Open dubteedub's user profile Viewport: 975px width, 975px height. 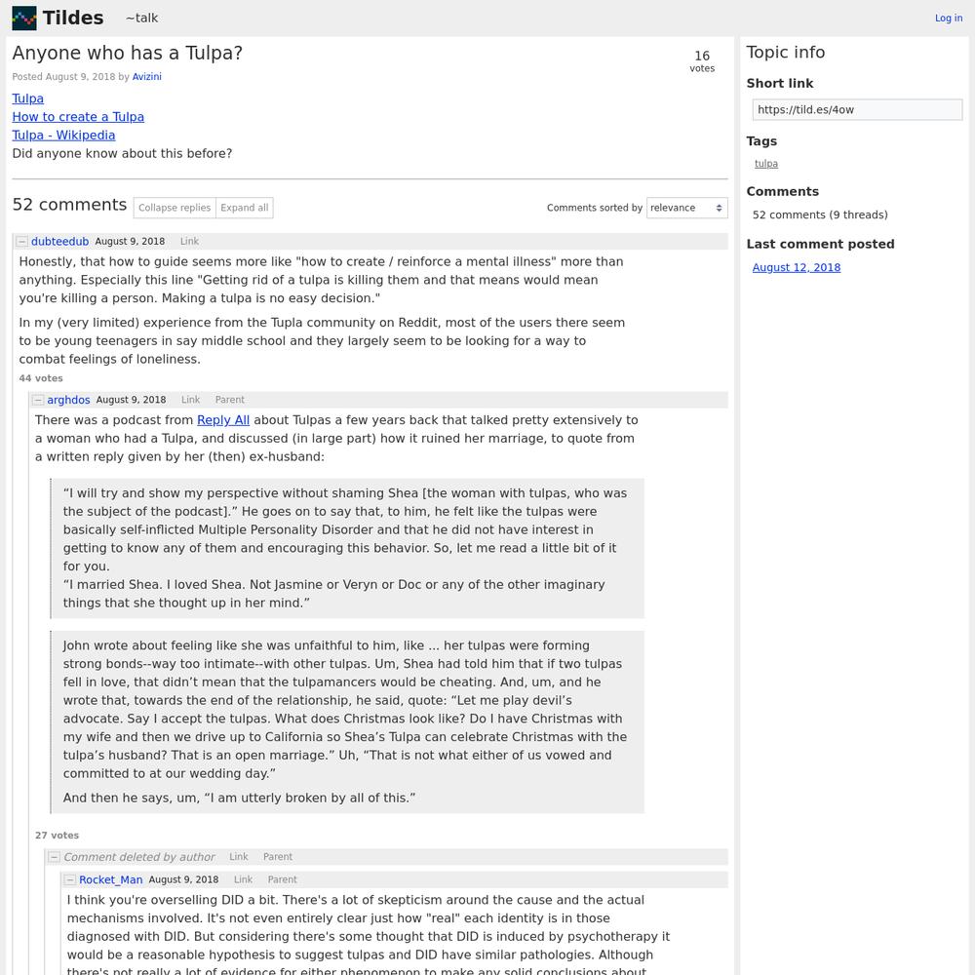click(59, 241)
